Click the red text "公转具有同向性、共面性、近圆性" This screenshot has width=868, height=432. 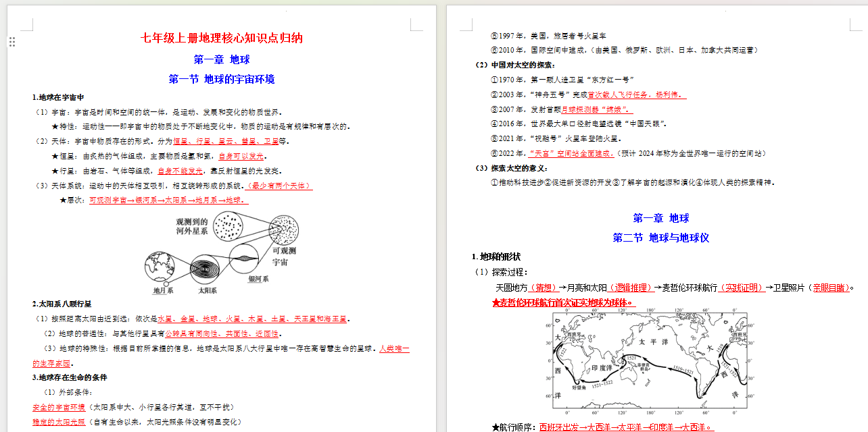click(222, 333)
